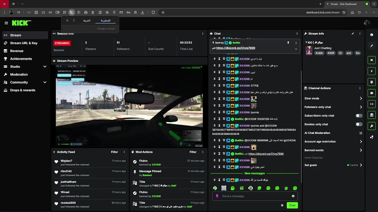Click the green Chat send button
The image size is (378, 212).
pos(292,205)
